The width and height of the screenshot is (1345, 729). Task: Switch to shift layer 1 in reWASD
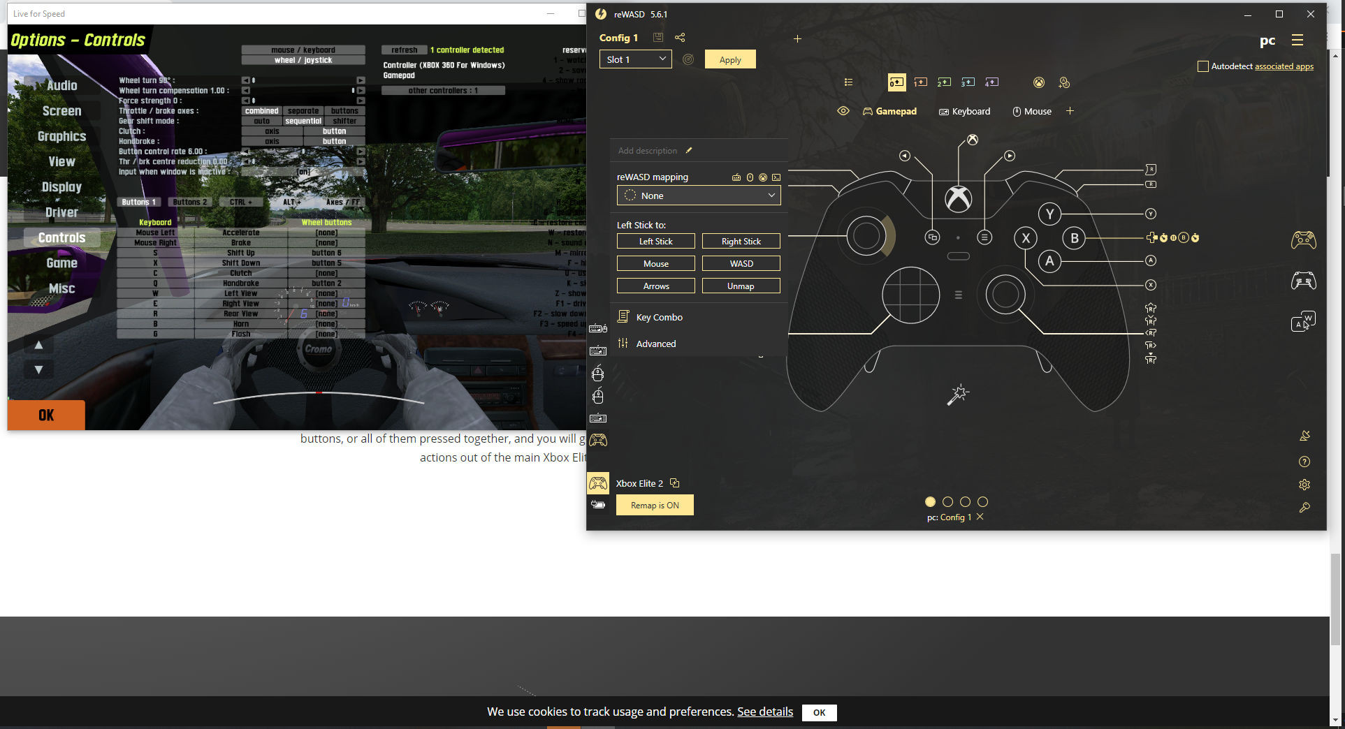(x=921, y=82)
